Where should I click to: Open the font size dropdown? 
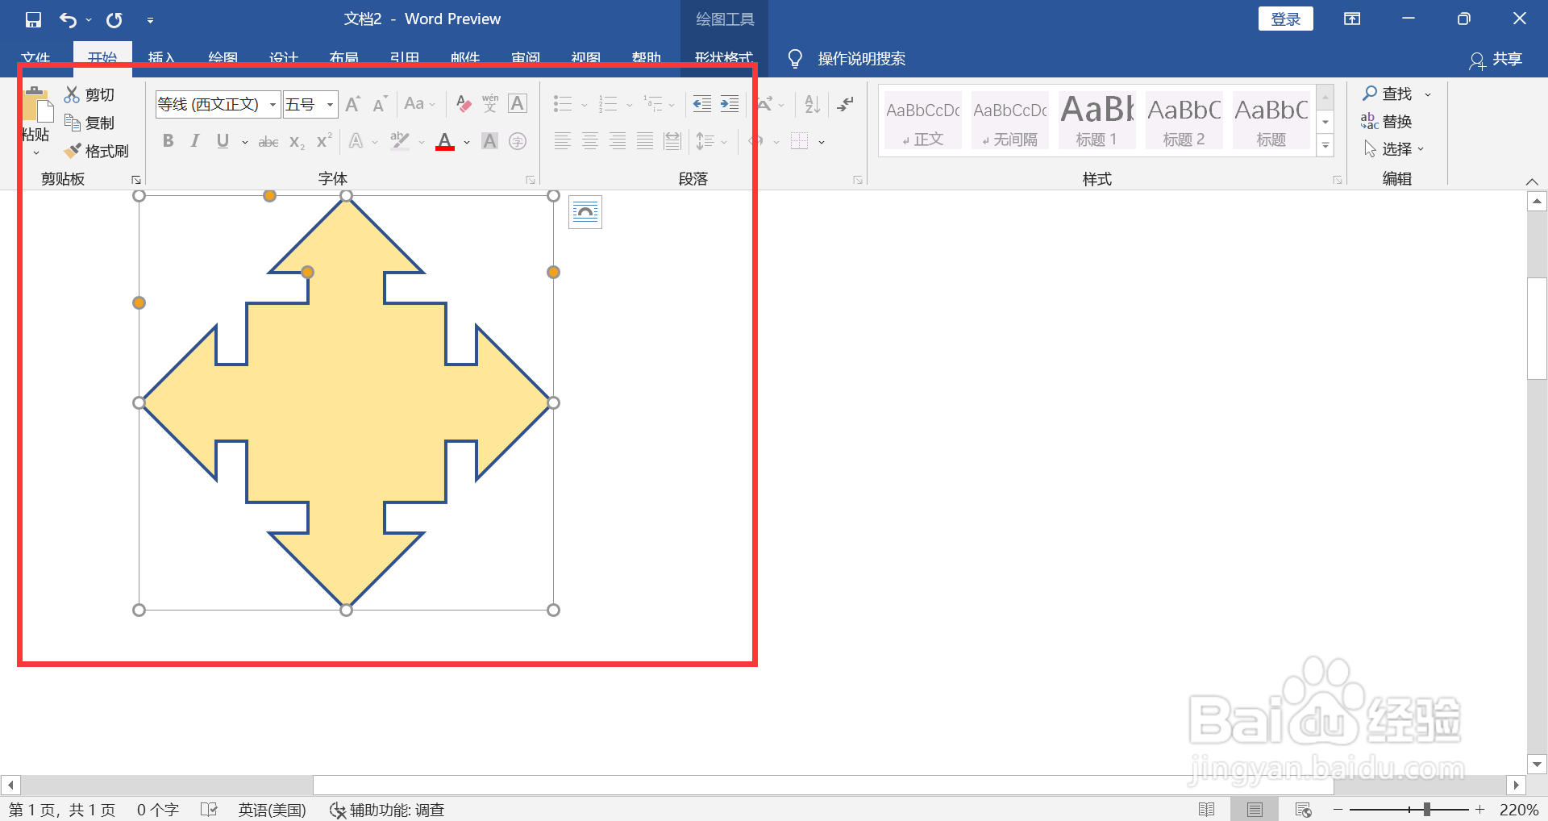point(330,105)
